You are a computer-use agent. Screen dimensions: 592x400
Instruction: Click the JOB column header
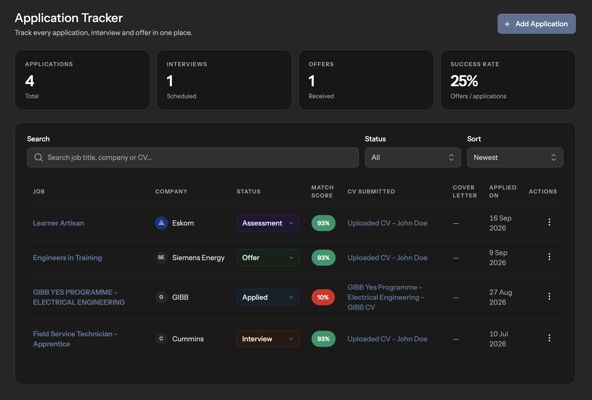(39, 191)
